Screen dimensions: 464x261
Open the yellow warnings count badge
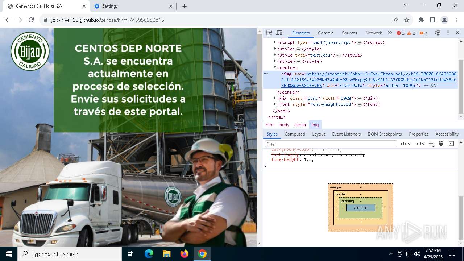(411, 33)
